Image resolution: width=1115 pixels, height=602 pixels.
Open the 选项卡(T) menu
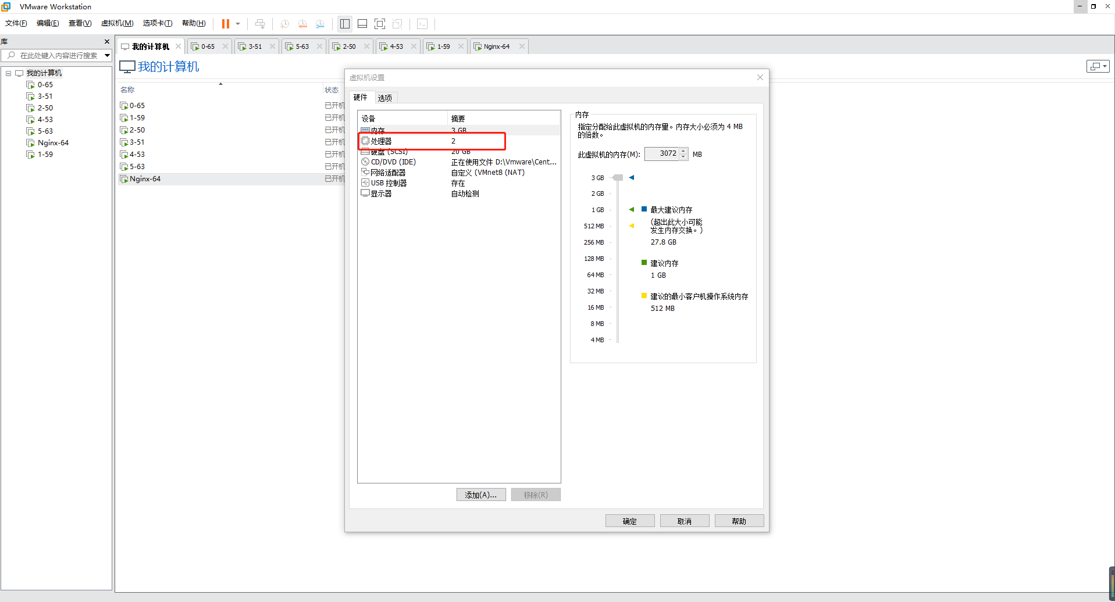tap(158, 23)
